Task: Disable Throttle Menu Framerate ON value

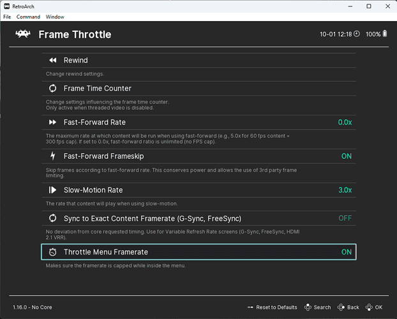Action: [346, 252]
